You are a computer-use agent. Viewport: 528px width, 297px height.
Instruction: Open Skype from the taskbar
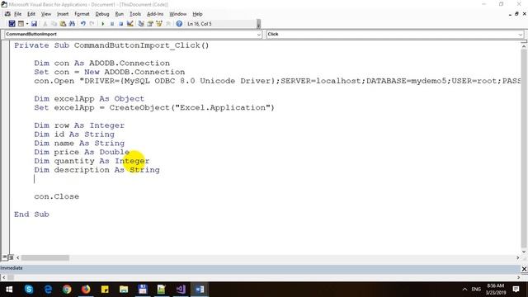tap(29, 290)
